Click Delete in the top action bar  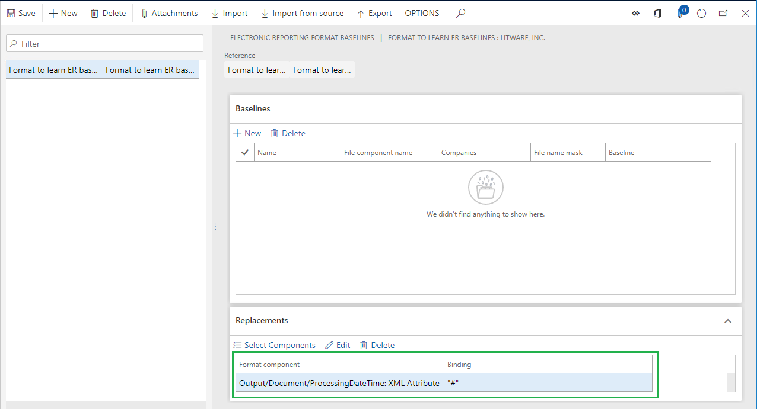coord(108,13)
